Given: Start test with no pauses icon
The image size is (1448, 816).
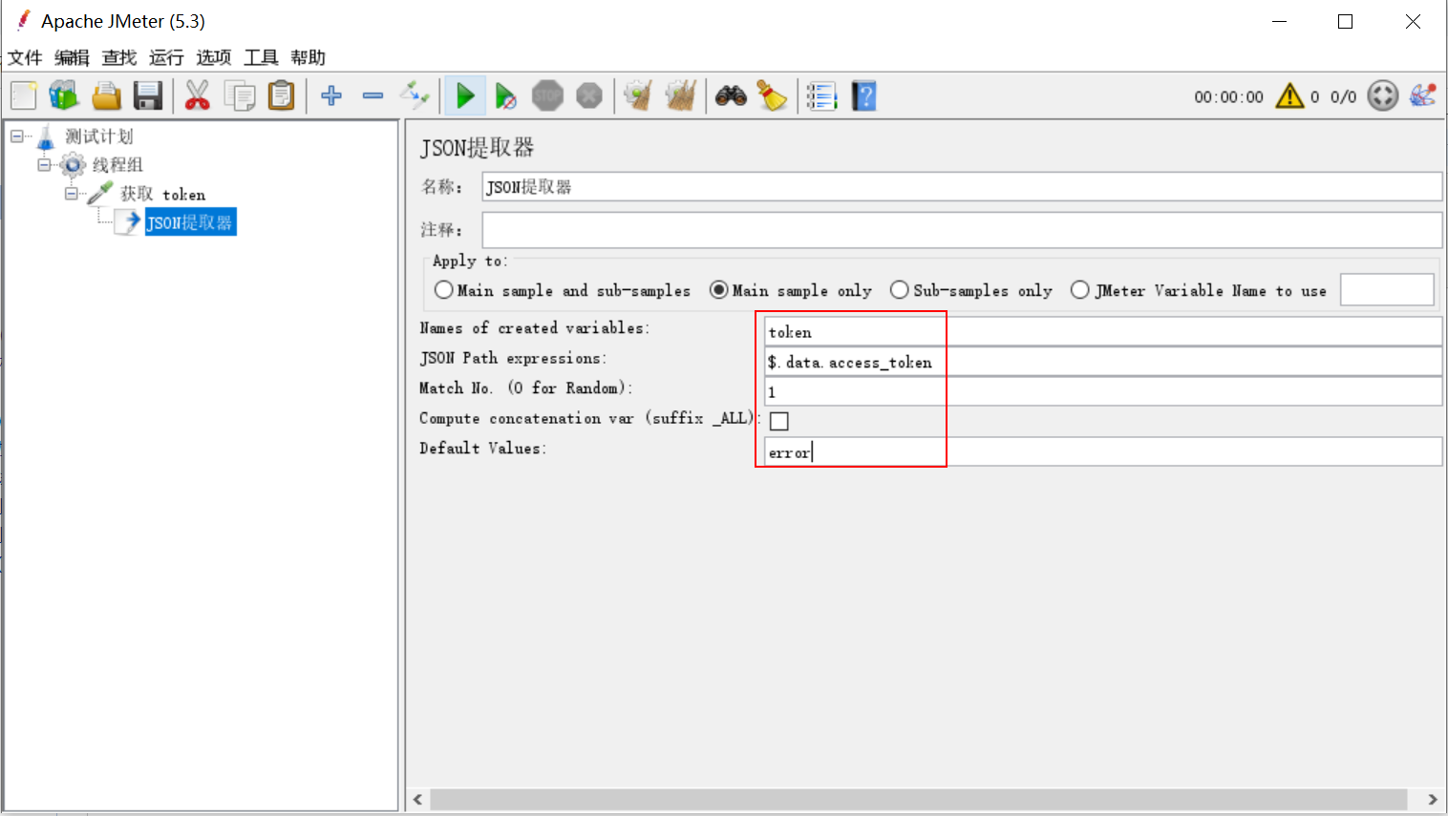Looking at the screenshot, I should pos(506,95).
